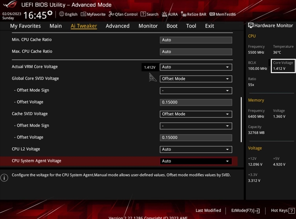296x219 pixels.
Task: Select the Actual VRM Core Voltage label
Action: pyautogui.click(x=35, y=67)
